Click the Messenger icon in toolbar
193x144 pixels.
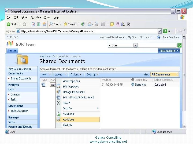click(128, 24)
